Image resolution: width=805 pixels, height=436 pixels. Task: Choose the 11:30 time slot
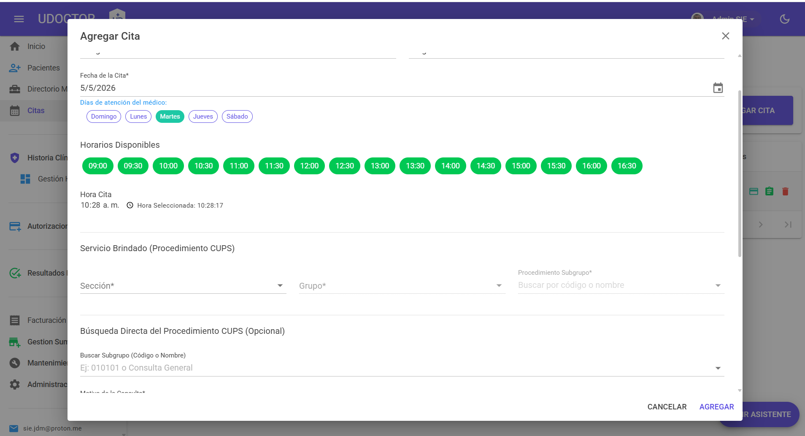274,166
